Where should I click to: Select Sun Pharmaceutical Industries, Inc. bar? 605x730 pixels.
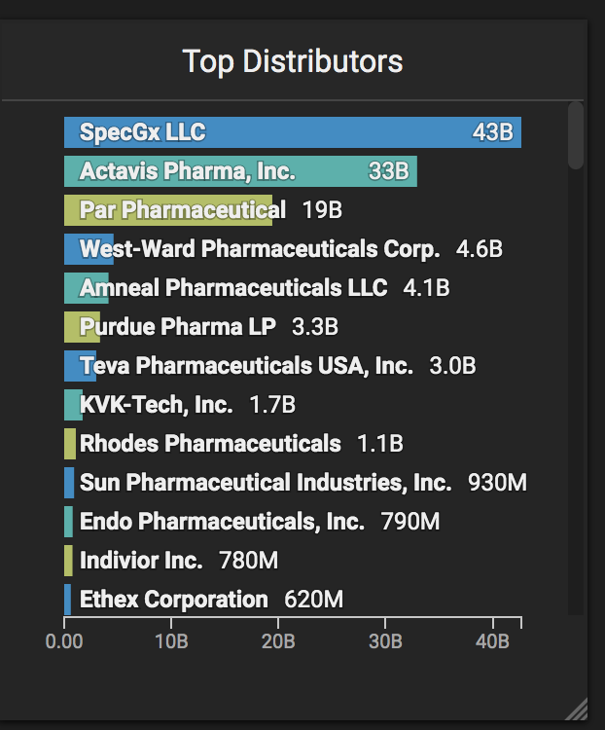(69, 483)
